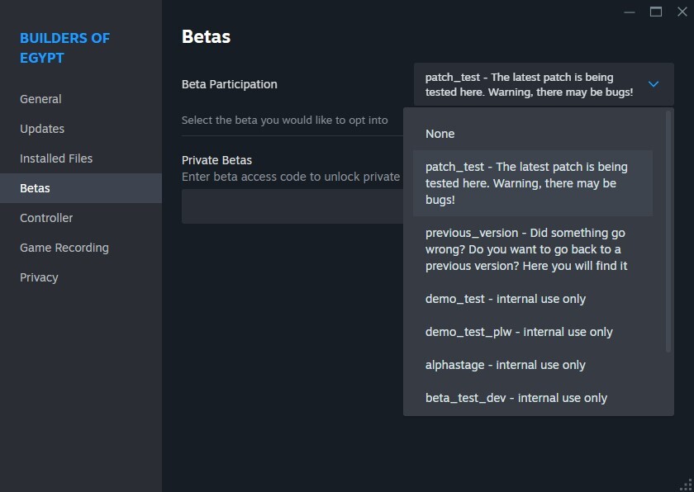Choose the patch_test beta option
The height and width of the screenshot is (492, 694).
pos(532,183)
